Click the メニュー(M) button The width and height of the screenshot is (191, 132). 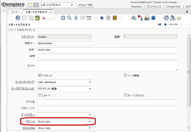(x=85, y=5)
